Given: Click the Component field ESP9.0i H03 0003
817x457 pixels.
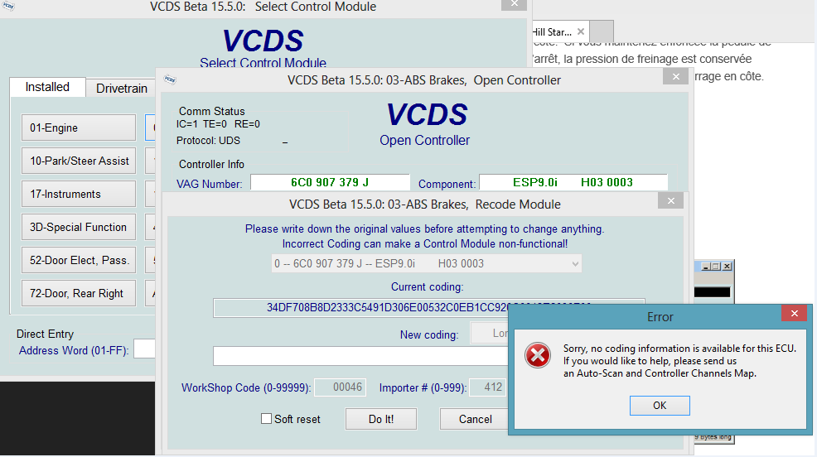Looking at the screenshot, I should coord(573,183).
